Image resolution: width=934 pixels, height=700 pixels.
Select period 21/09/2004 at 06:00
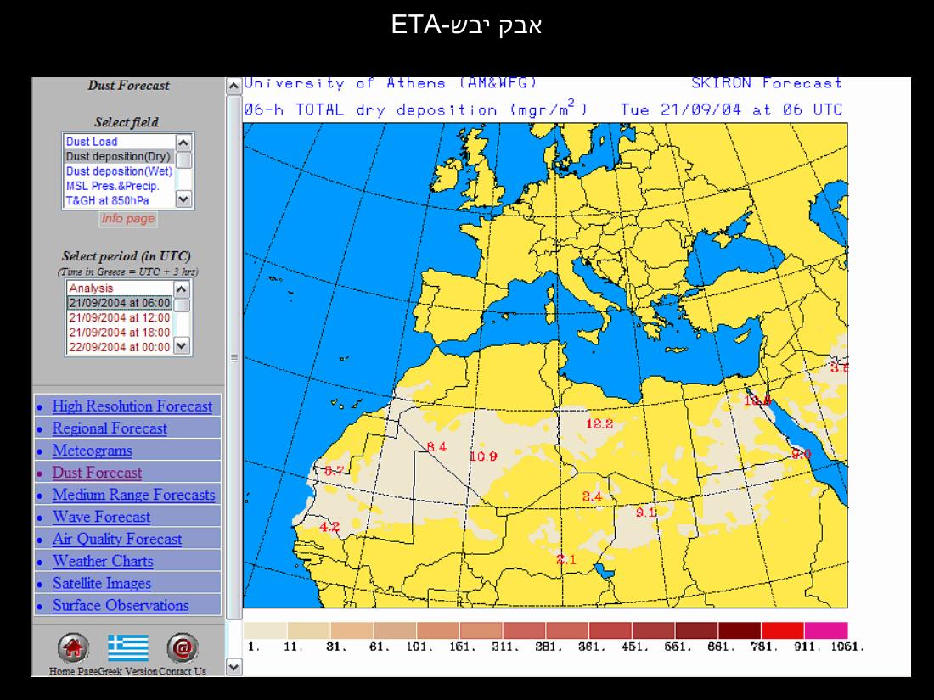click(120, 303)
